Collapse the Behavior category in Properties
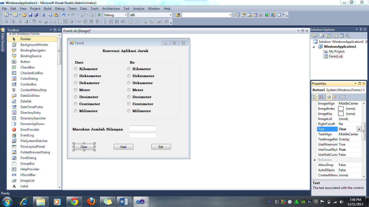Viewport: 369px width, 207px height. point(314,160)
